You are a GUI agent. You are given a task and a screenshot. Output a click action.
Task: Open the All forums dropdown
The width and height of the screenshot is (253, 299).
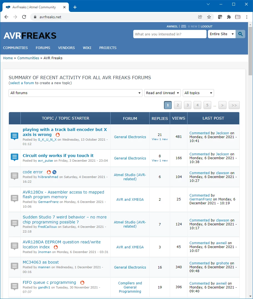[x=75, y=93]
